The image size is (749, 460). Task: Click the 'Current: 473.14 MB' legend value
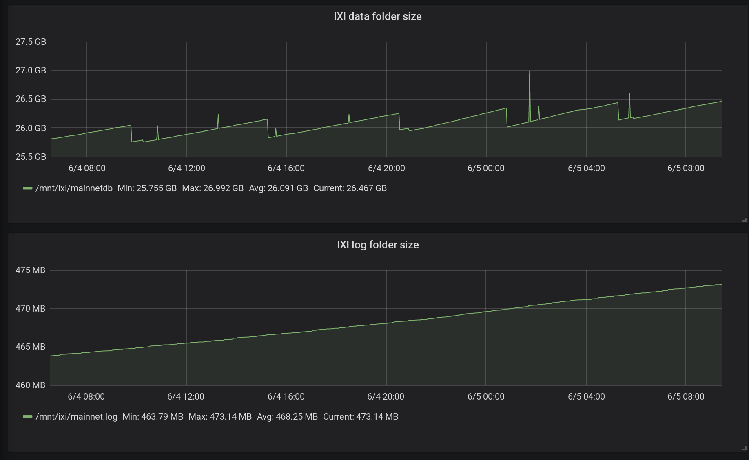tap(360, 417)
